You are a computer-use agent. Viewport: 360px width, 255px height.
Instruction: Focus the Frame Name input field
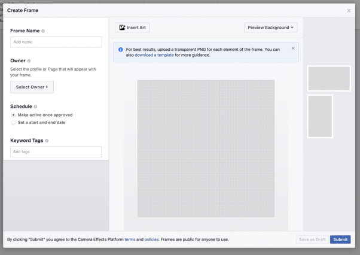[x=56, y=42]
